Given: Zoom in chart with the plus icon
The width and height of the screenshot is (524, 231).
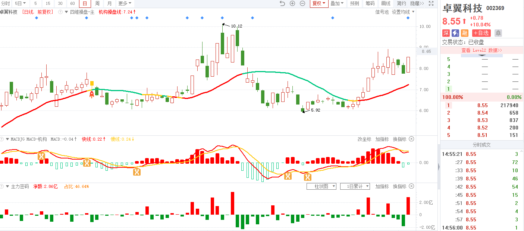Looking at the screenshot, I should (292, 3).
